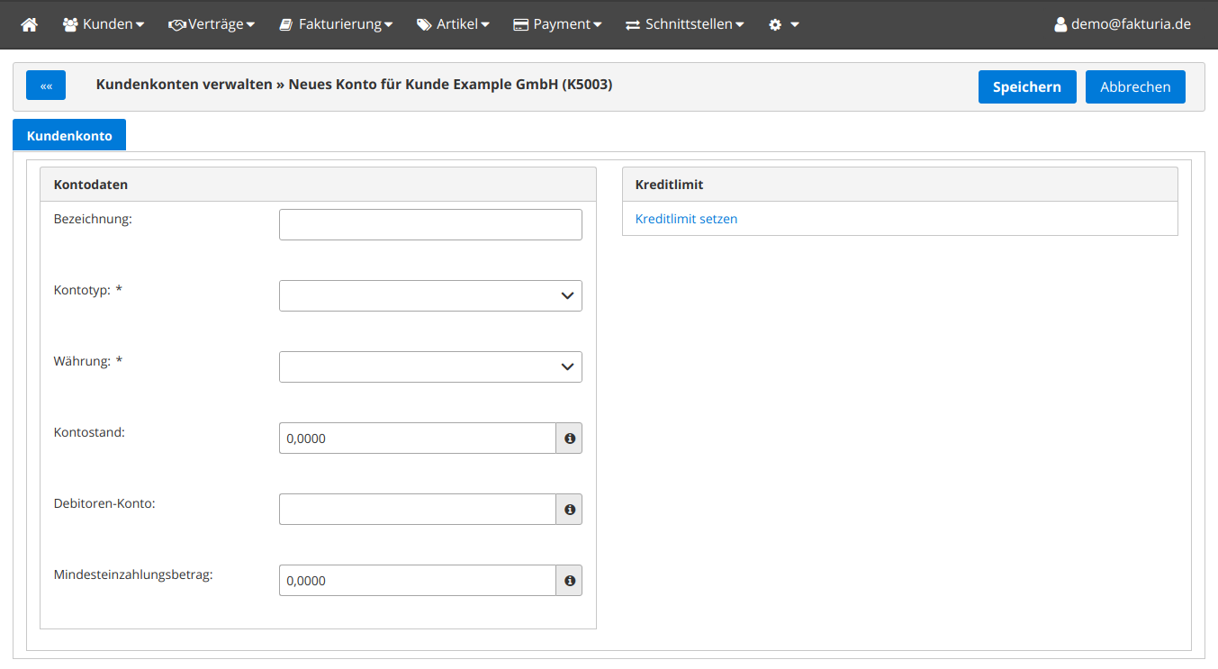
Task: Focus the Bezeichnung input field
Action: (430, 225)
